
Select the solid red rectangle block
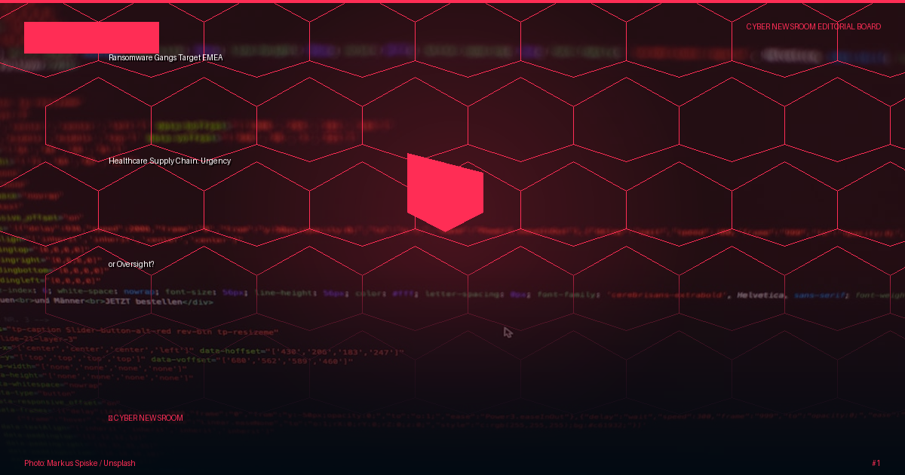tap(91, 38)
